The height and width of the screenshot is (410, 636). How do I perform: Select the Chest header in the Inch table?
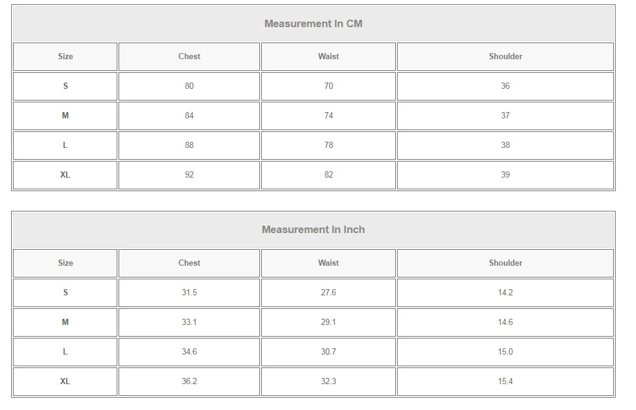click(189, 263)
